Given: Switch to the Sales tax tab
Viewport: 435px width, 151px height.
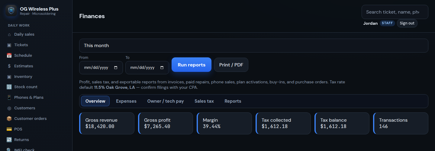Looking at the screenshot, I should coord(204,101).
